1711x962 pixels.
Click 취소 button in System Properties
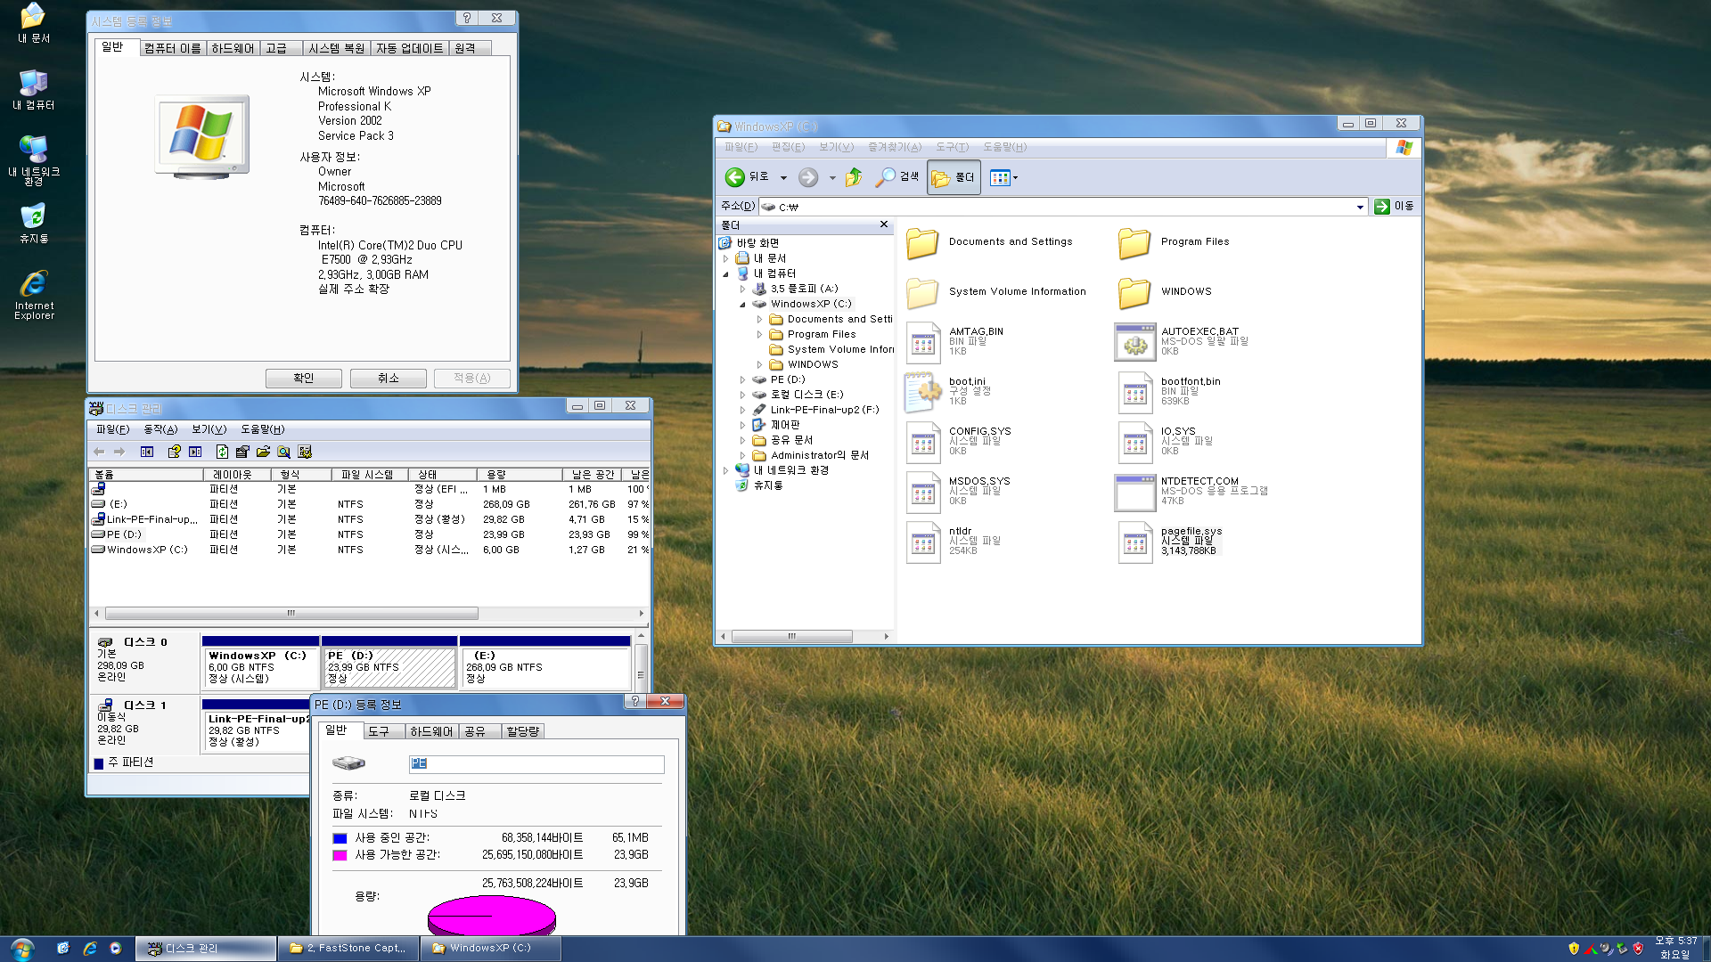[x=388, y=378]
